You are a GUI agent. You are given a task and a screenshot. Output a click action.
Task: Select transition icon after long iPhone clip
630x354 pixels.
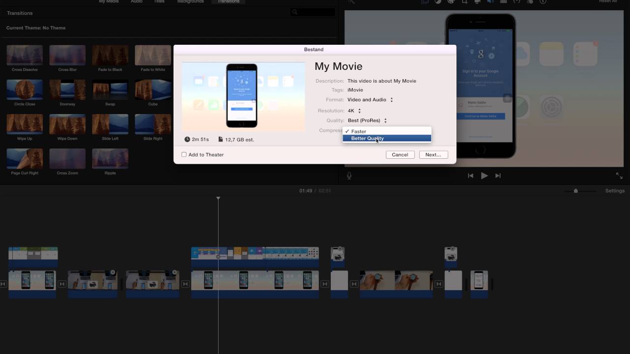(325, 284)
